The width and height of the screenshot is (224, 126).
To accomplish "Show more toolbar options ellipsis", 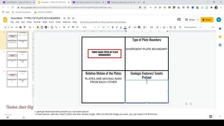I will click(x=201, y=27).
